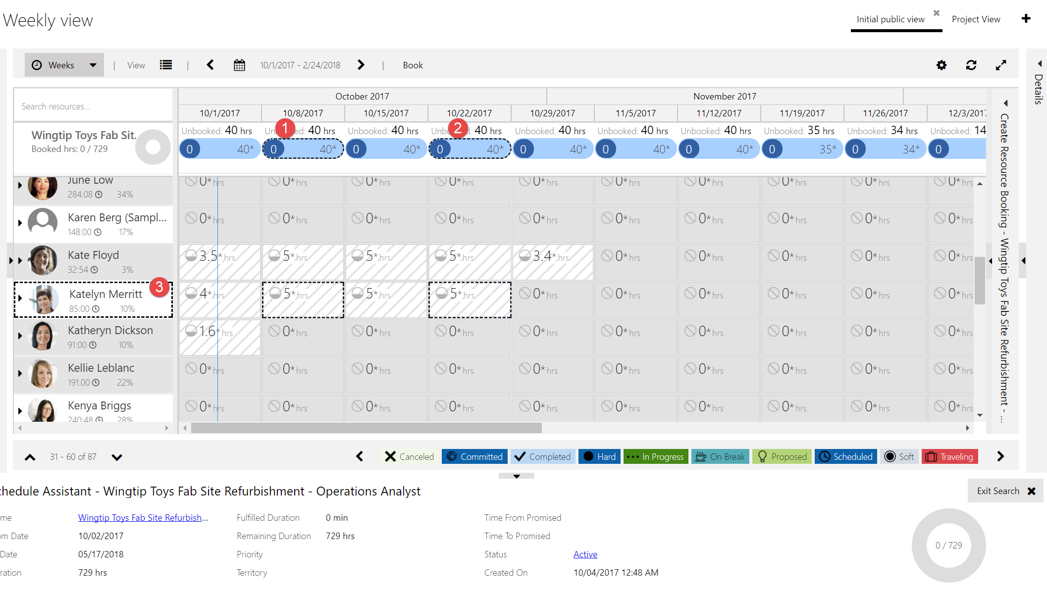The height and width of the screenshot is (595, 1047).
Task: Expand Karen Berg's resource row
Action: click(x=20, y=223)
